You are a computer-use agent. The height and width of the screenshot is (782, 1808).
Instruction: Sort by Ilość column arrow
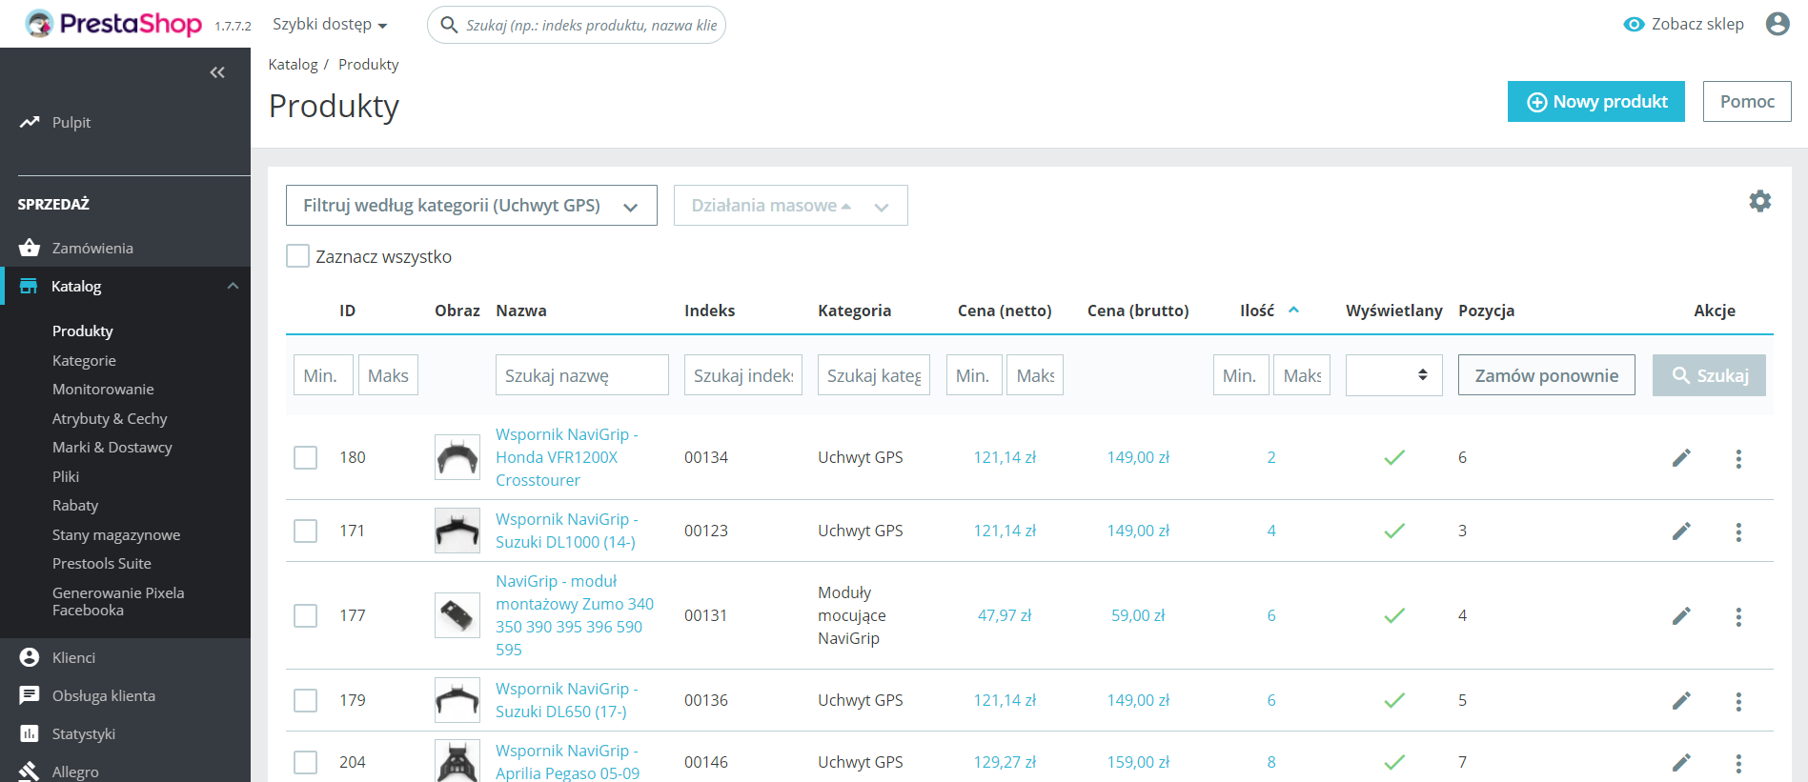tap(1293, 311)
